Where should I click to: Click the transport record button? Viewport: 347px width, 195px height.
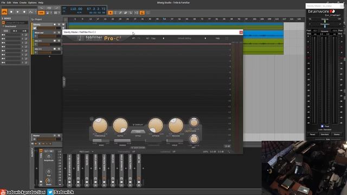pyautogui.click(x=24, y=12)
